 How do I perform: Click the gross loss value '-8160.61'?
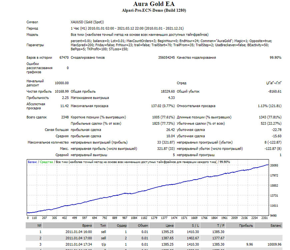tap(275, 91)
